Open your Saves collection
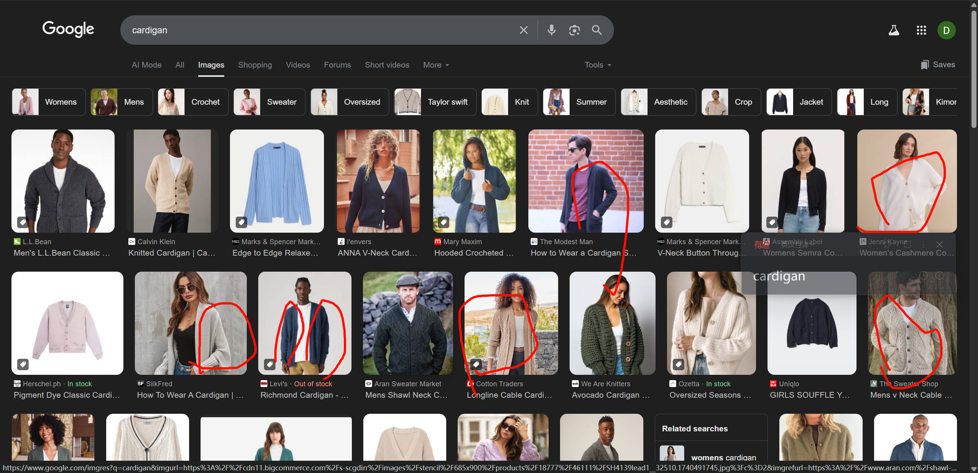 [x=938, y=65]
